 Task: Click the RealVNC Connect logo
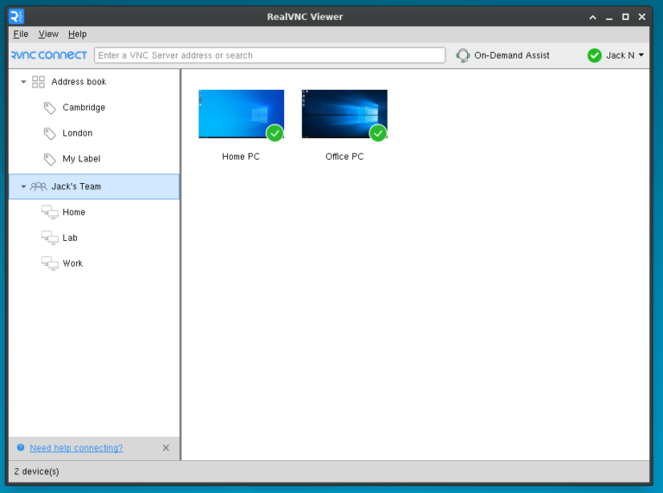(49, 55)
